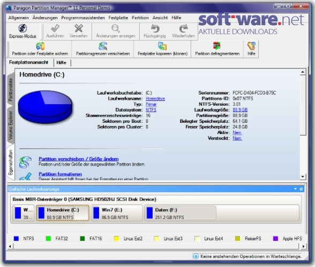The width and height of the screenshot is (315, 267).
Task: Click the Aktiv Nein link
Action: point(237,132)
